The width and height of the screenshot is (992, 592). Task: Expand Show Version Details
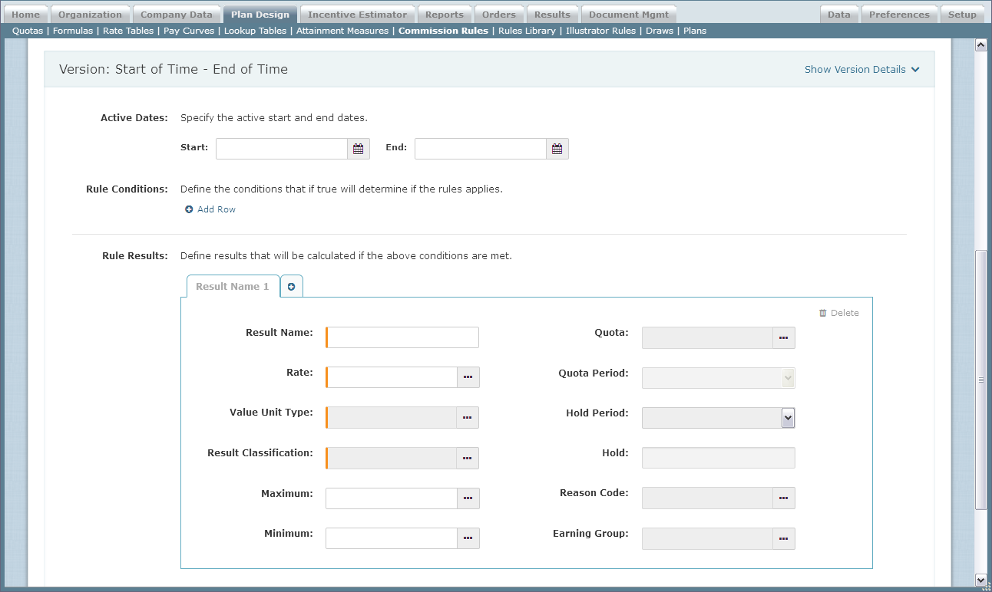pyautogui.click(x=861, y=70)
